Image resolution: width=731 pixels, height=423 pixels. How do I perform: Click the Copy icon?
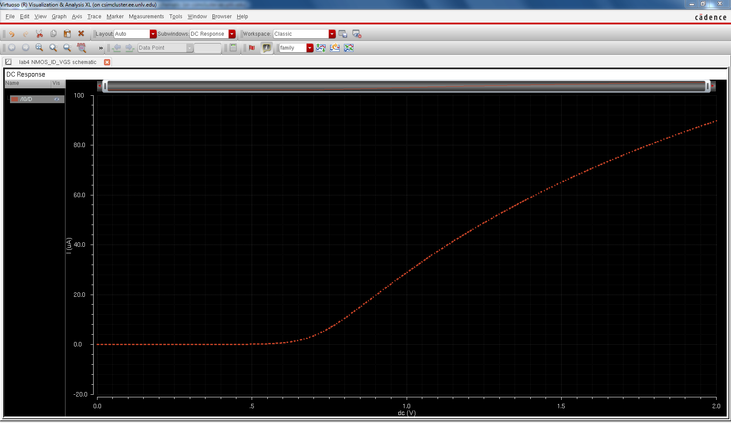54,34
